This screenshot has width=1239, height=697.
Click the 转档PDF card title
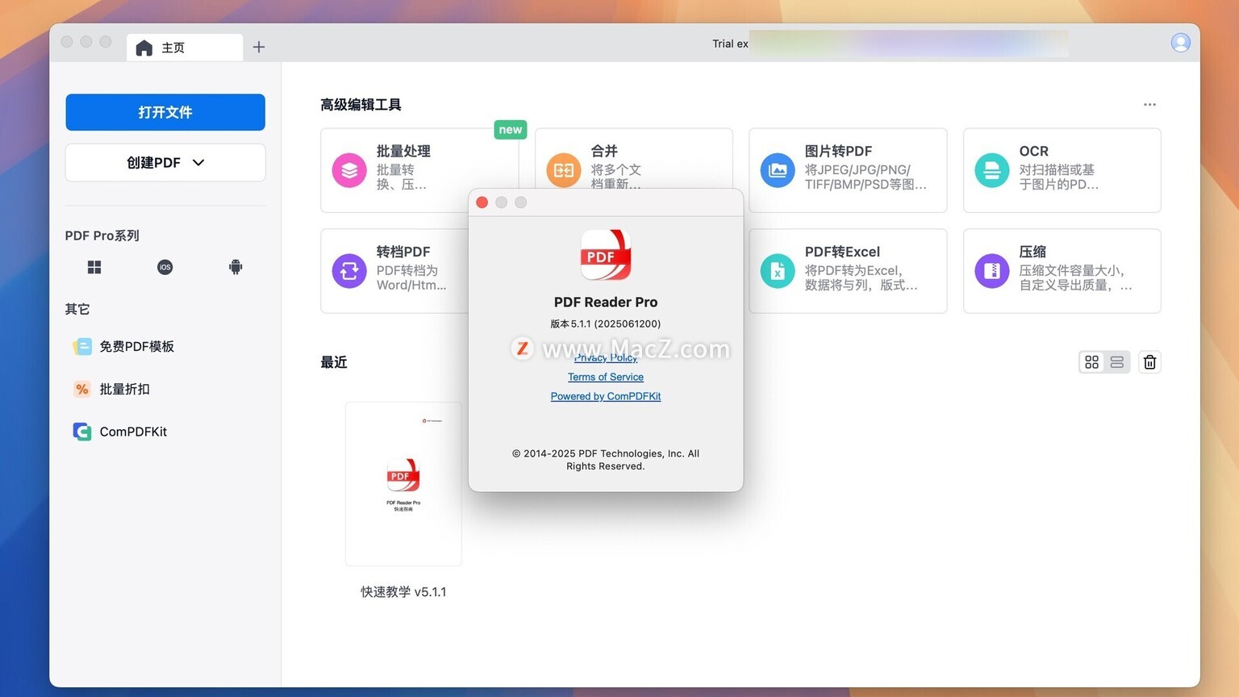click(403, 253)
